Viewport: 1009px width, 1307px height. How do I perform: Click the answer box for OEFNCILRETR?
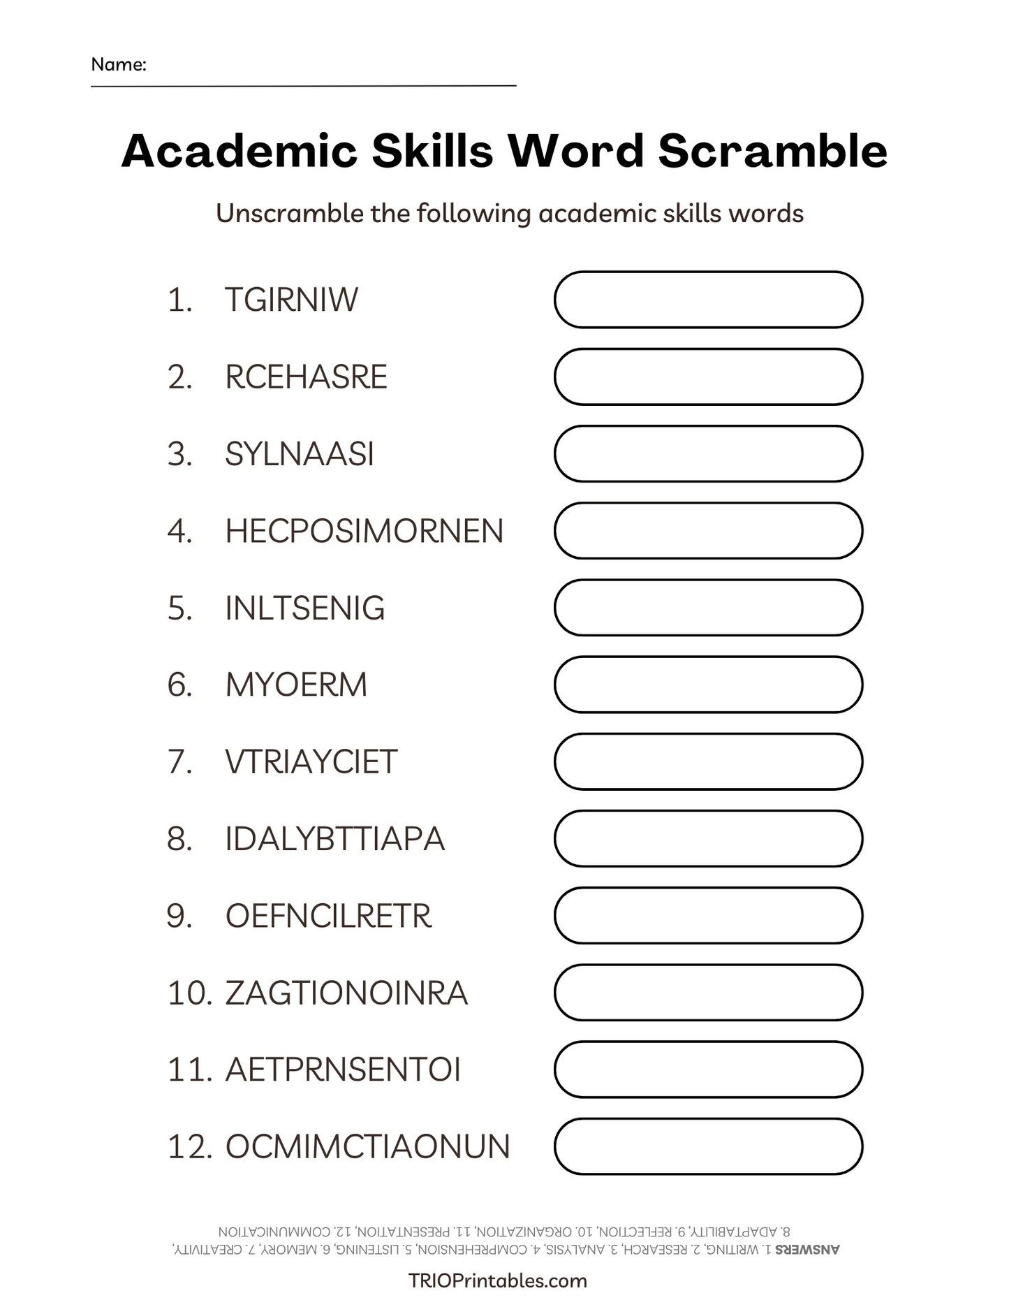click(708, 915)
